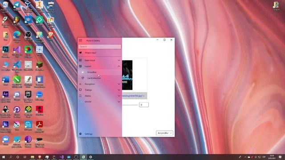Viewport: 285px width, 160px height.
Task: Collapse the Layout section chevron
Action: [x=119, y=66]
